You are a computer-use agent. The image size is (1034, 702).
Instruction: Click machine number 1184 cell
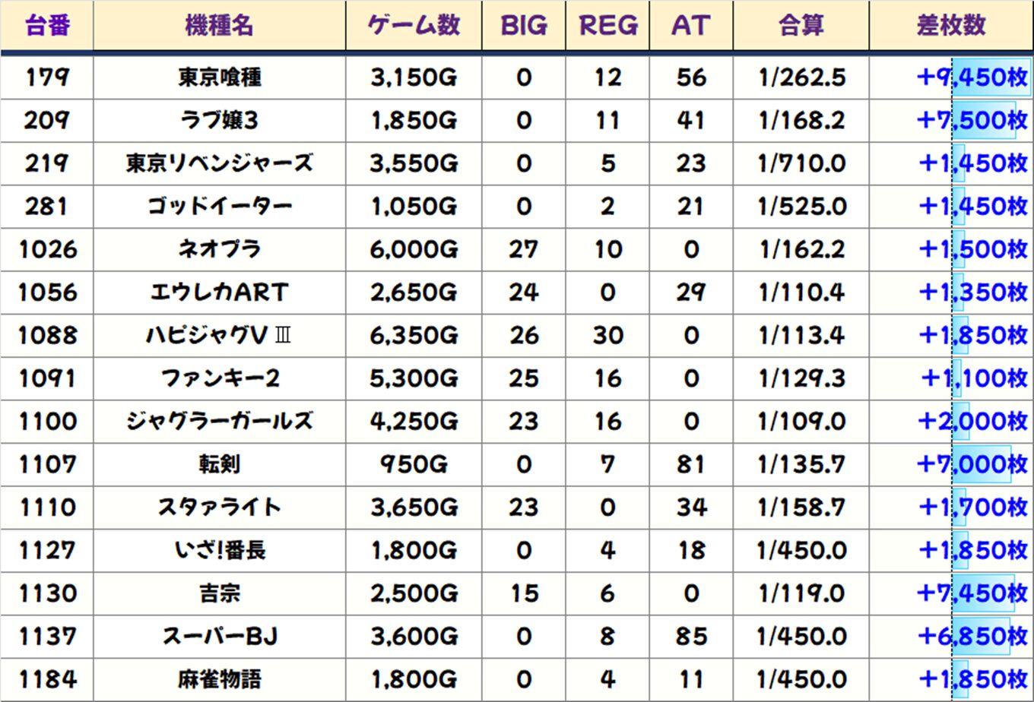pos(47,679)
